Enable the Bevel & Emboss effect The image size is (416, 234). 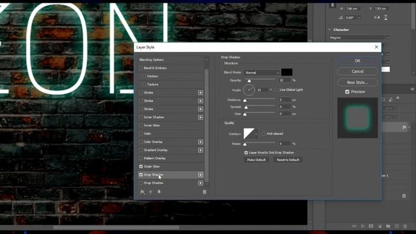pos(141,68)
